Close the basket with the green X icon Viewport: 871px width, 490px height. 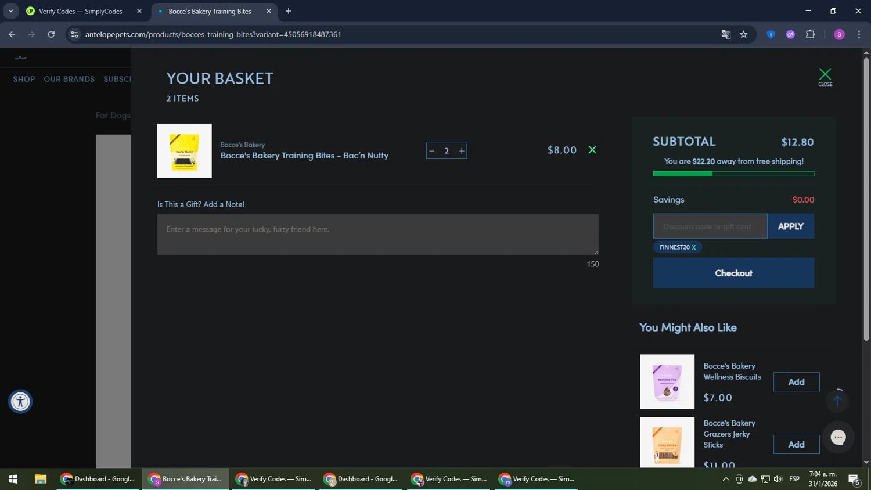point(825,77)
